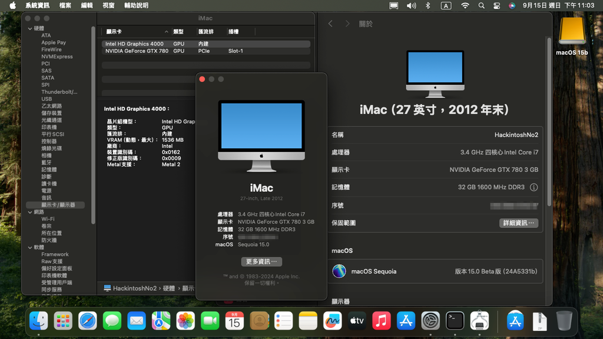Select 顯示卡/顯示器 in sidebar
The height and width of the screenshot is (339, 603).
pos(55,205)
